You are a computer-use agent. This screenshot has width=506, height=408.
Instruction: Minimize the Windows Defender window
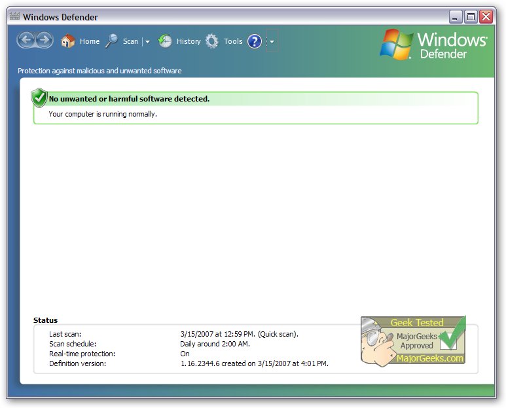coord(456,17)
